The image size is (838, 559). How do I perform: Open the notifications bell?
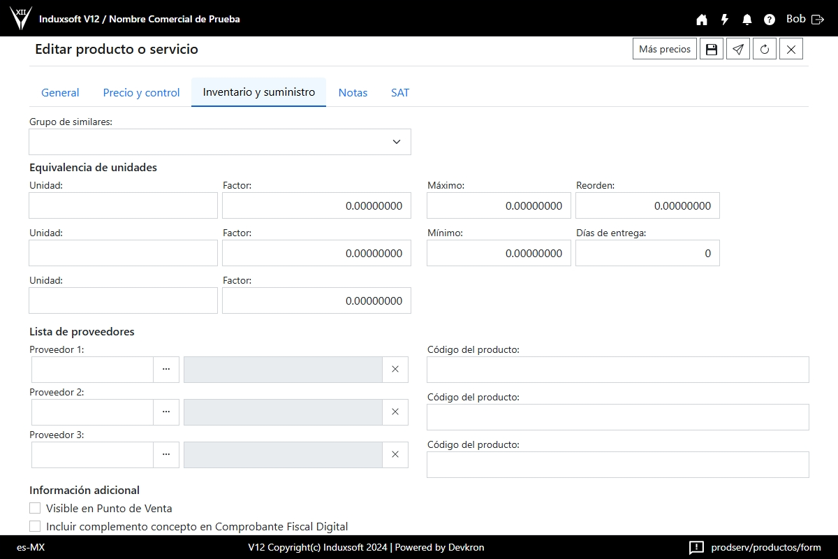coord(747,20)
